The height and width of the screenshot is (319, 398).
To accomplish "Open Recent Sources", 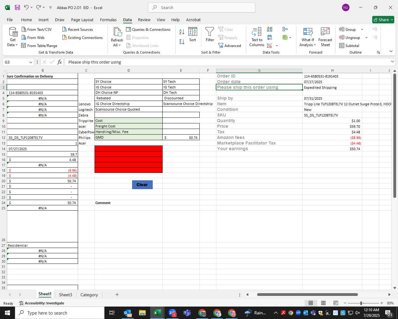I will (78, 29).
